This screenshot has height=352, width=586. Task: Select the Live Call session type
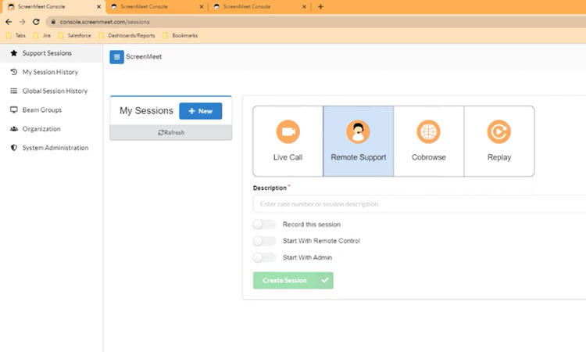coord(288,141)
